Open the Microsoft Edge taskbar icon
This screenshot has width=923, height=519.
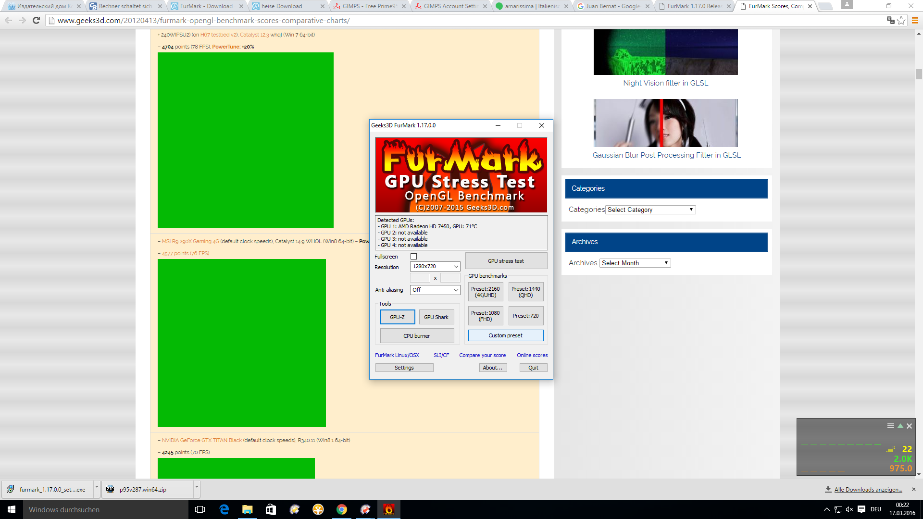click(x=224, y=509)
